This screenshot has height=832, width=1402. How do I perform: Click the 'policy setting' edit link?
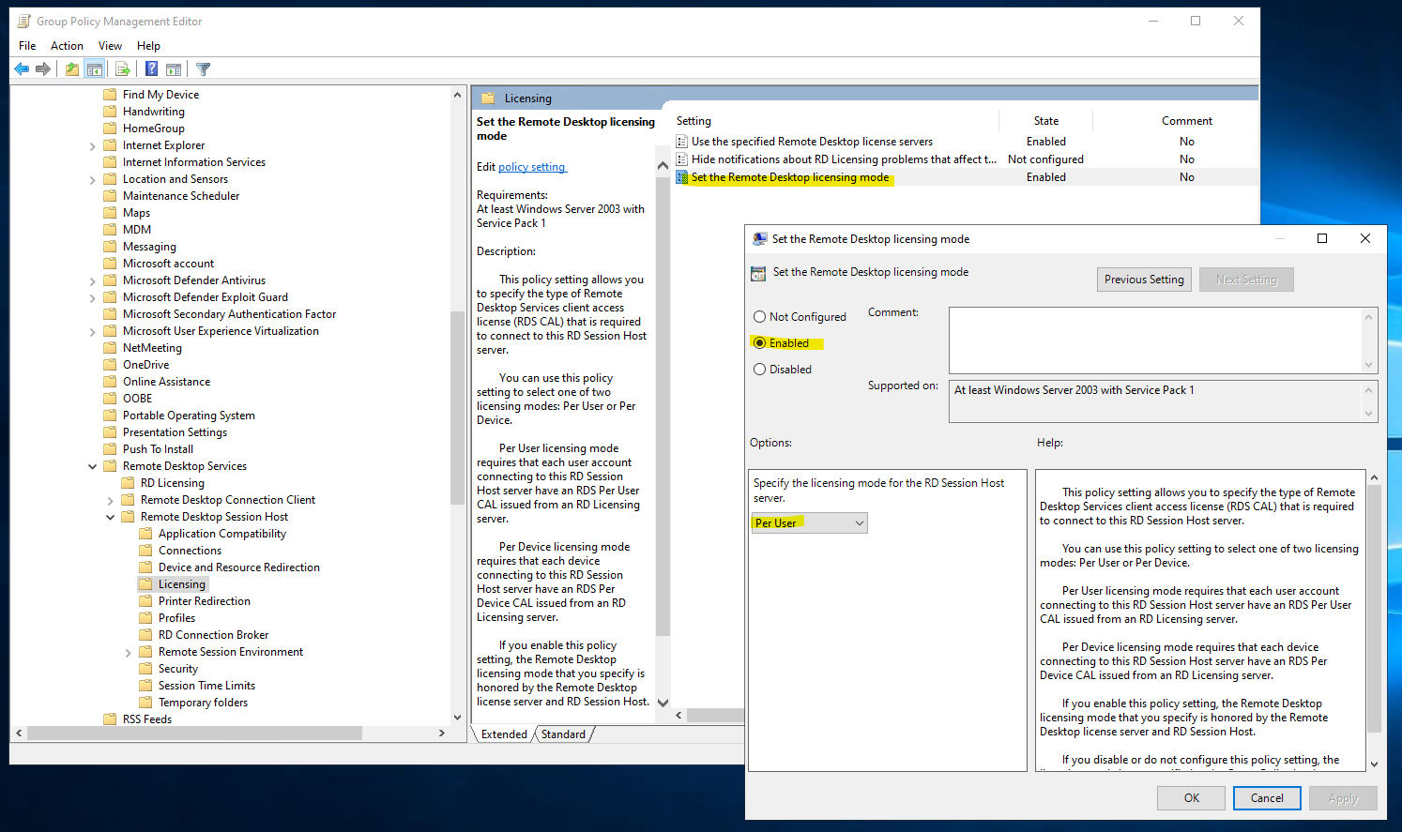[x=532, y=167]
